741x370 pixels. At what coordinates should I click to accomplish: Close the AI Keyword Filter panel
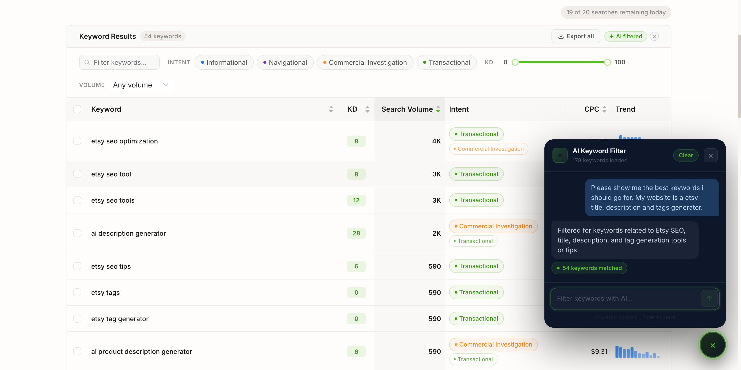[x=711, y=156]
